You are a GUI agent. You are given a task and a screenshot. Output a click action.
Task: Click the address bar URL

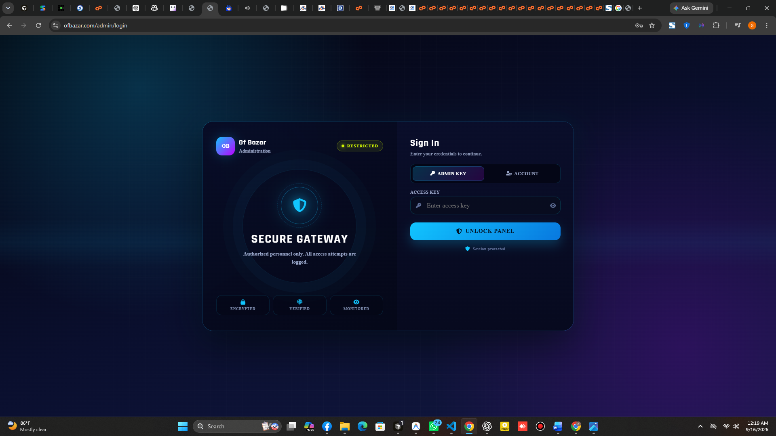click(95, 25)
